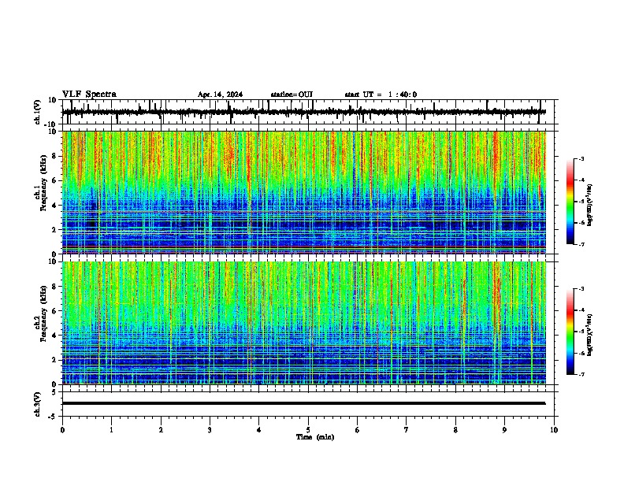
Task: Click the 1 tick on the Time axis
Action: tap(111, 430)
